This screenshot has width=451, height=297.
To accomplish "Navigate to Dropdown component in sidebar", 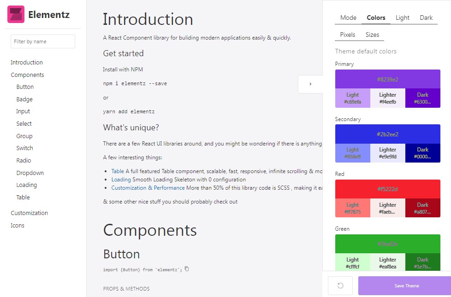I will [x=30, y=173].
